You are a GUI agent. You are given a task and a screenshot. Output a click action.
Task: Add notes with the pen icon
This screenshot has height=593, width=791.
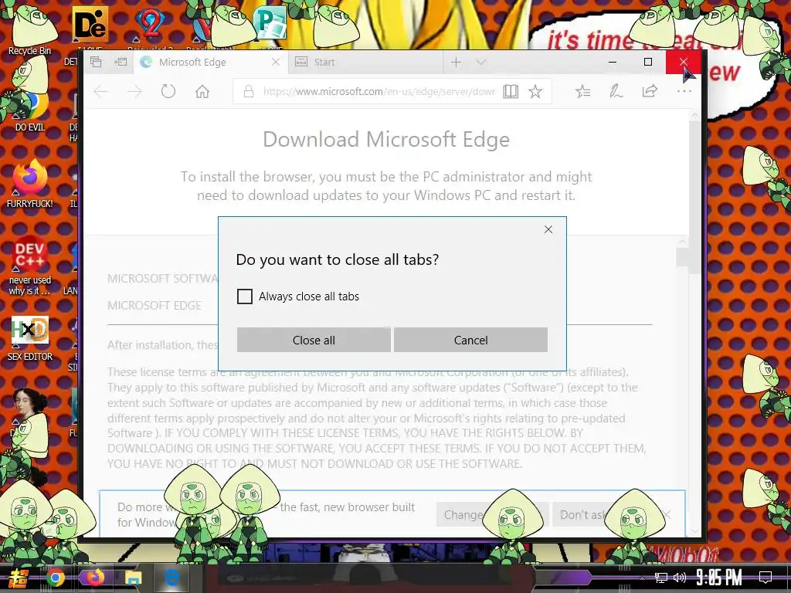coord(616,91)
